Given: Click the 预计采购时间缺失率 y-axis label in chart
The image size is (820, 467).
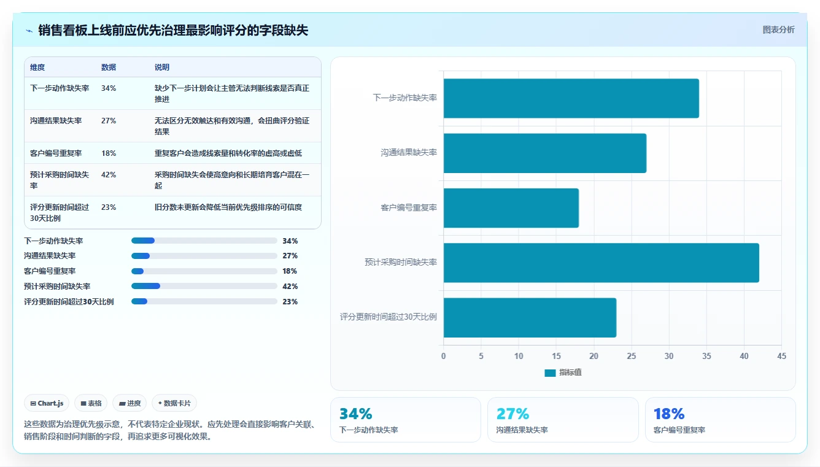Looking at the screenshot, I should click(x=401, y=262).
